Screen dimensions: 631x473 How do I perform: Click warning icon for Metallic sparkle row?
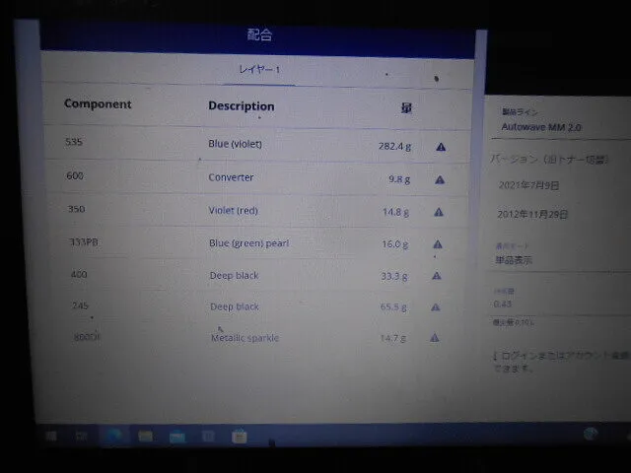pyautogui.click(x=434, y=338)
